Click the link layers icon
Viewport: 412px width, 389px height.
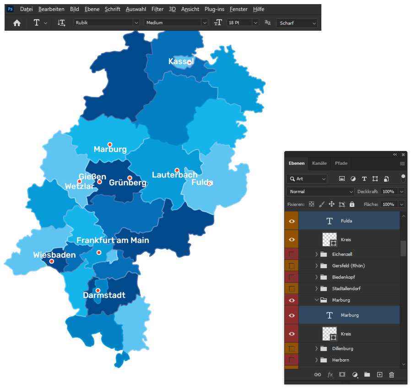click(x=317, y=374)
